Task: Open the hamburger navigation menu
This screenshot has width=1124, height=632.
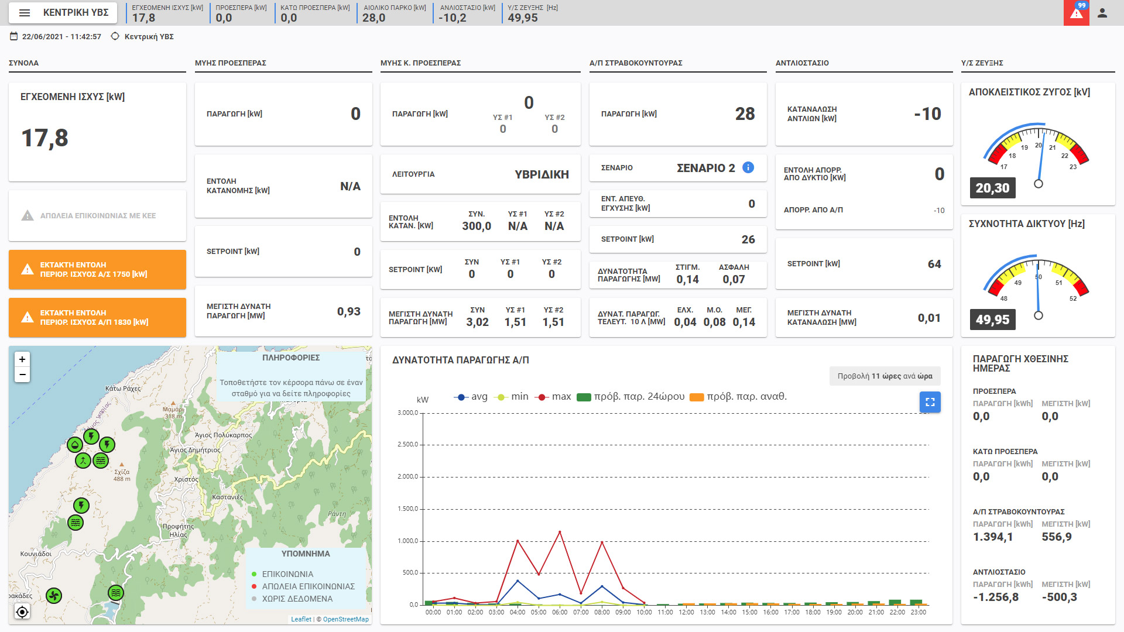Action: pos(25,13)
